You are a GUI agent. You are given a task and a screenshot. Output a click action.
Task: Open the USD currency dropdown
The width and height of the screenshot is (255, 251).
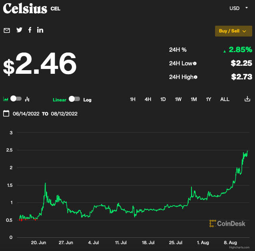click(239, 8)
